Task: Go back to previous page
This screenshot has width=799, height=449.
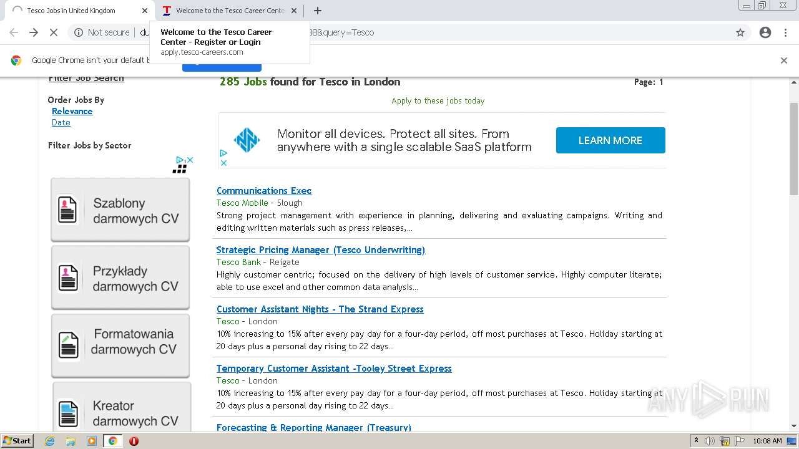Action: (14, 32)
